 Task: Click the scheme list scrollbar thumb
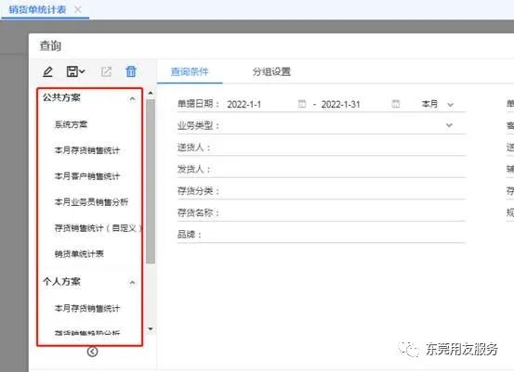(151, 181)
